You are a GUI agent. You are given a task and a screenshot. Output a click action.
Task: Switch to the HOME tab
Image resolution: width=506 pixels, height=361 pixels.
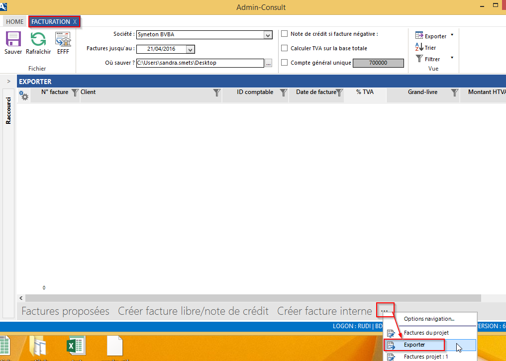(x=15, y=22)
